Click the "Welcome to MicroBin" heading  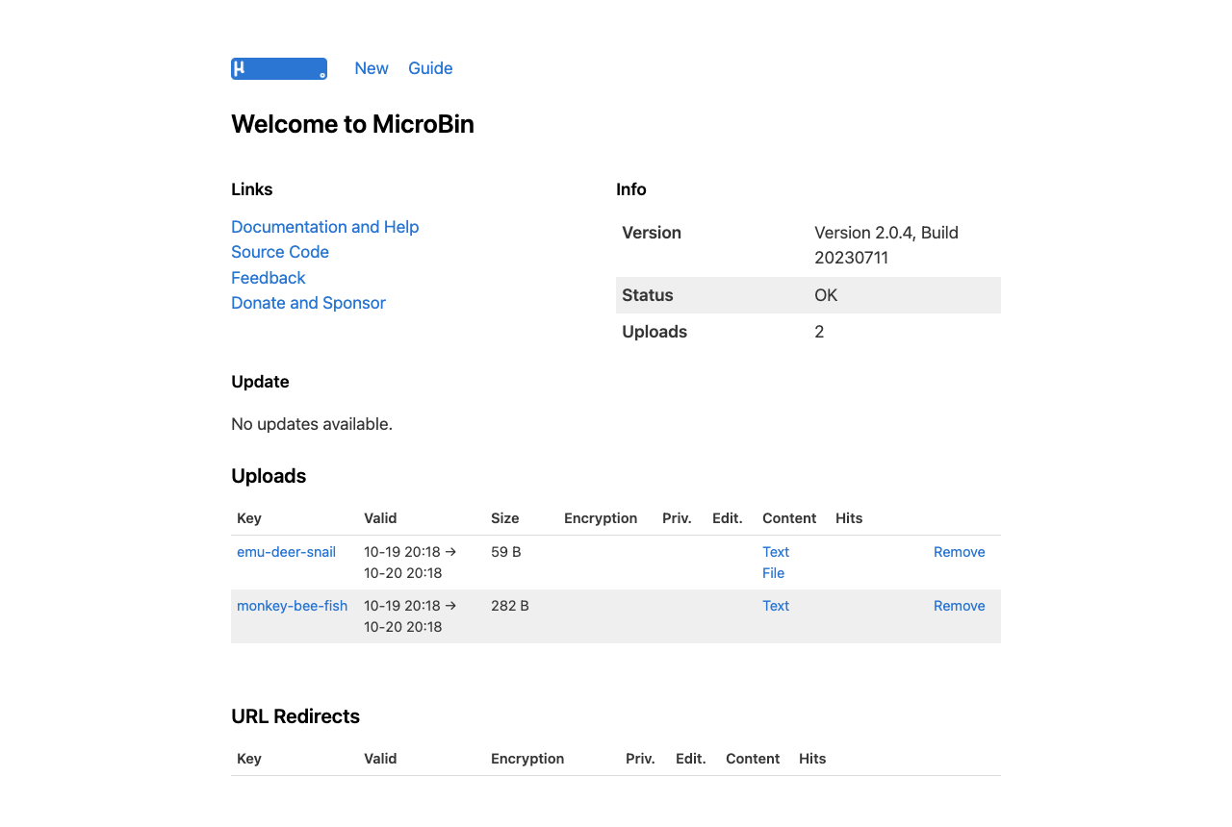(352, 124)
